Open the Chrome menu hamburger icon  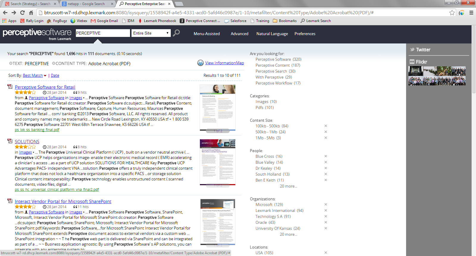(x=471, y=13)
